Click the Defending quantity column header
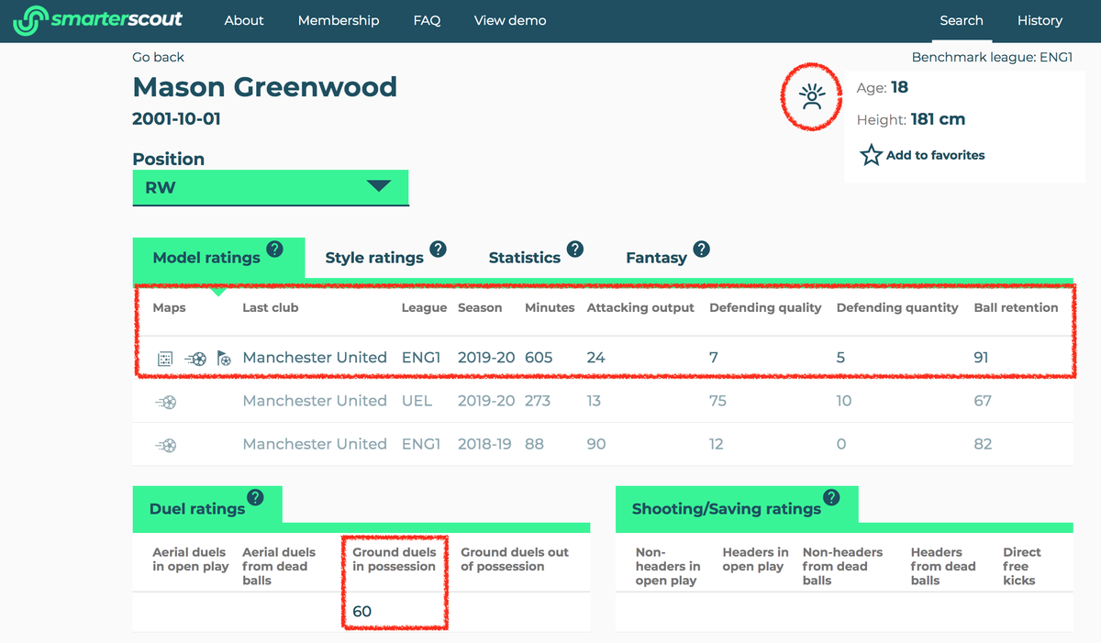The image size is (1101, 643). pos(897,307)
